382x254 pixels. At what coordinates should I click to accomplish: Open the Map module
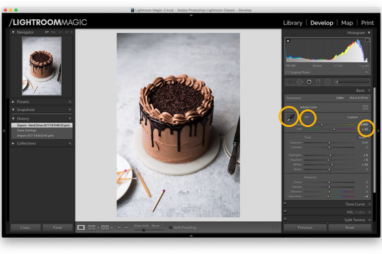pyautogui.click(x=347, y=23)
